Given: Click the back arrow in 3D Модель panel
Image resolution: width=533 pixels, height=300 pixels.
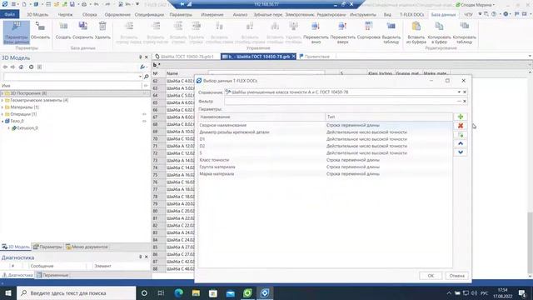Looking at the screenshot, I should click(x=5, y=67).
